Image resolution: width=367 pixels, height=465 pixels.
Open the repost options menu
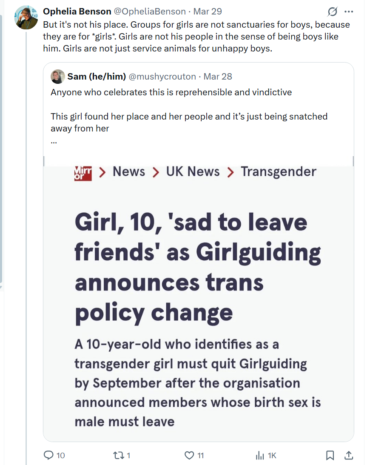pos(118,455)
